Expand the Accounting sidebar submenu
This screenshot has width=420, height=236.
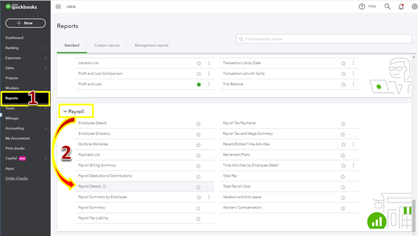click(46, 128)
